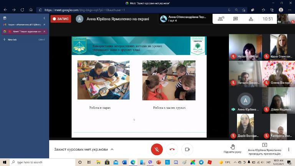Select the Meet tab in sidebar
295x166 pixels.
(23, 32)
